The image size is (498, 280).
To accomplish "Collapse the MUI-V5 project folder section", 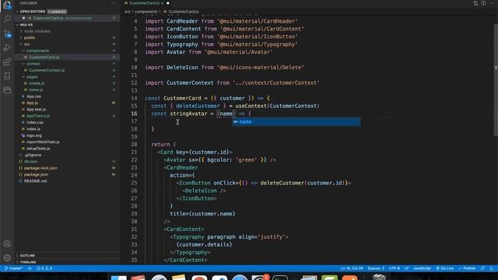I will tap(26, 24).
